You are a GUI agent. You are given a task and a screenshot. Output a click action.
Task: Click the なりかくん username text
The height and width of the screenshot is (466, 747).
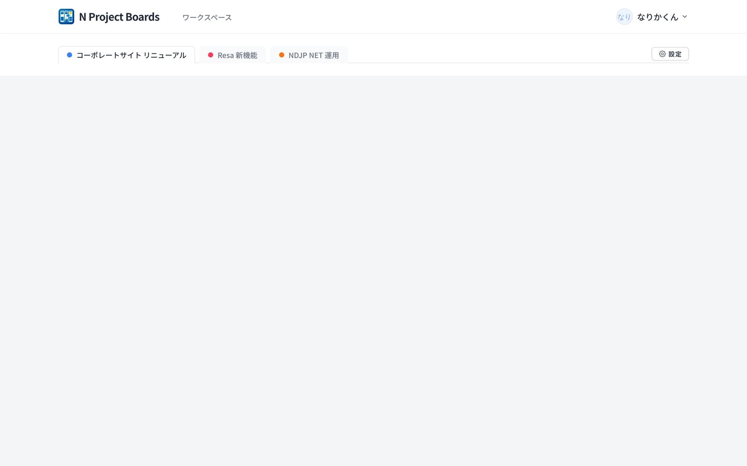pyautogui.click(x=657, y=17)
